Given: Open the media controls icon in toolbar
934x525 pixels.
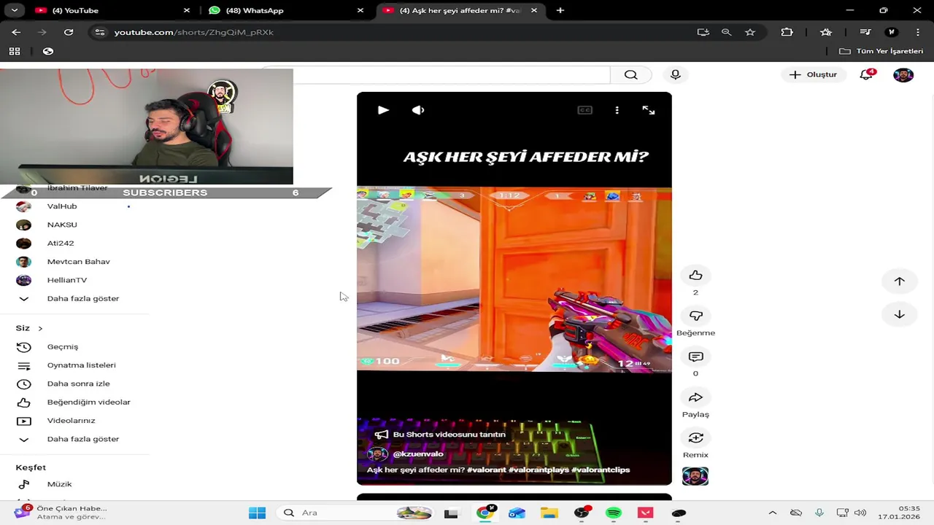Looking at the screenshot, I should (x=865, y=32).
